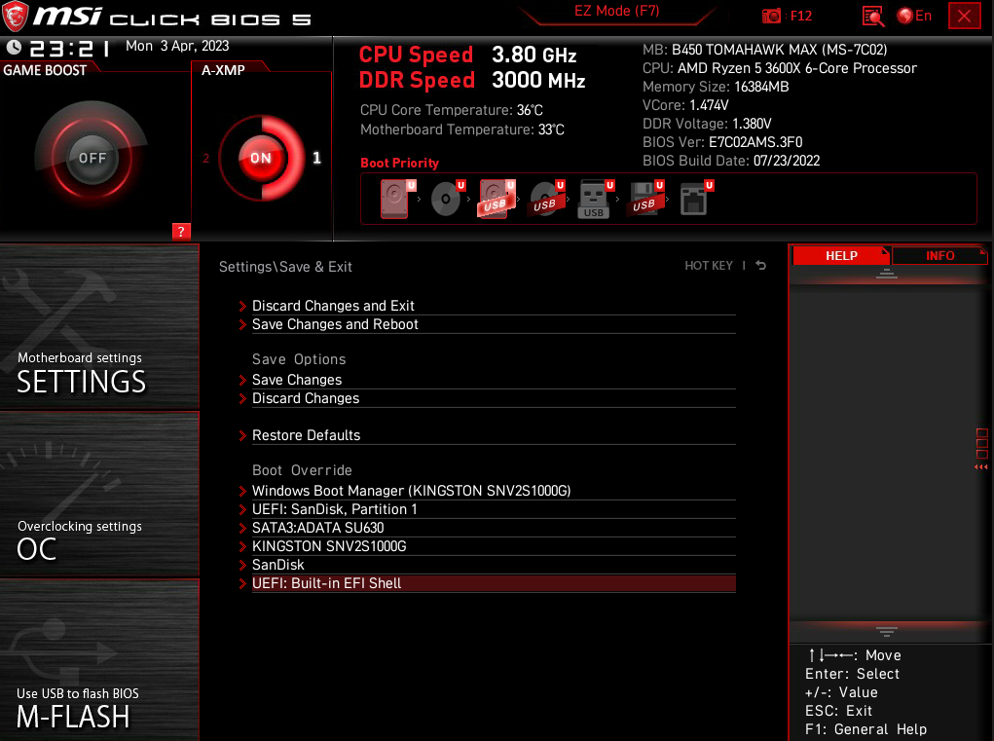Click chevron beside UEFI: SanDisk, Partition 1
The height and width of the screenshot is (741, 994).
coord(242,509)
